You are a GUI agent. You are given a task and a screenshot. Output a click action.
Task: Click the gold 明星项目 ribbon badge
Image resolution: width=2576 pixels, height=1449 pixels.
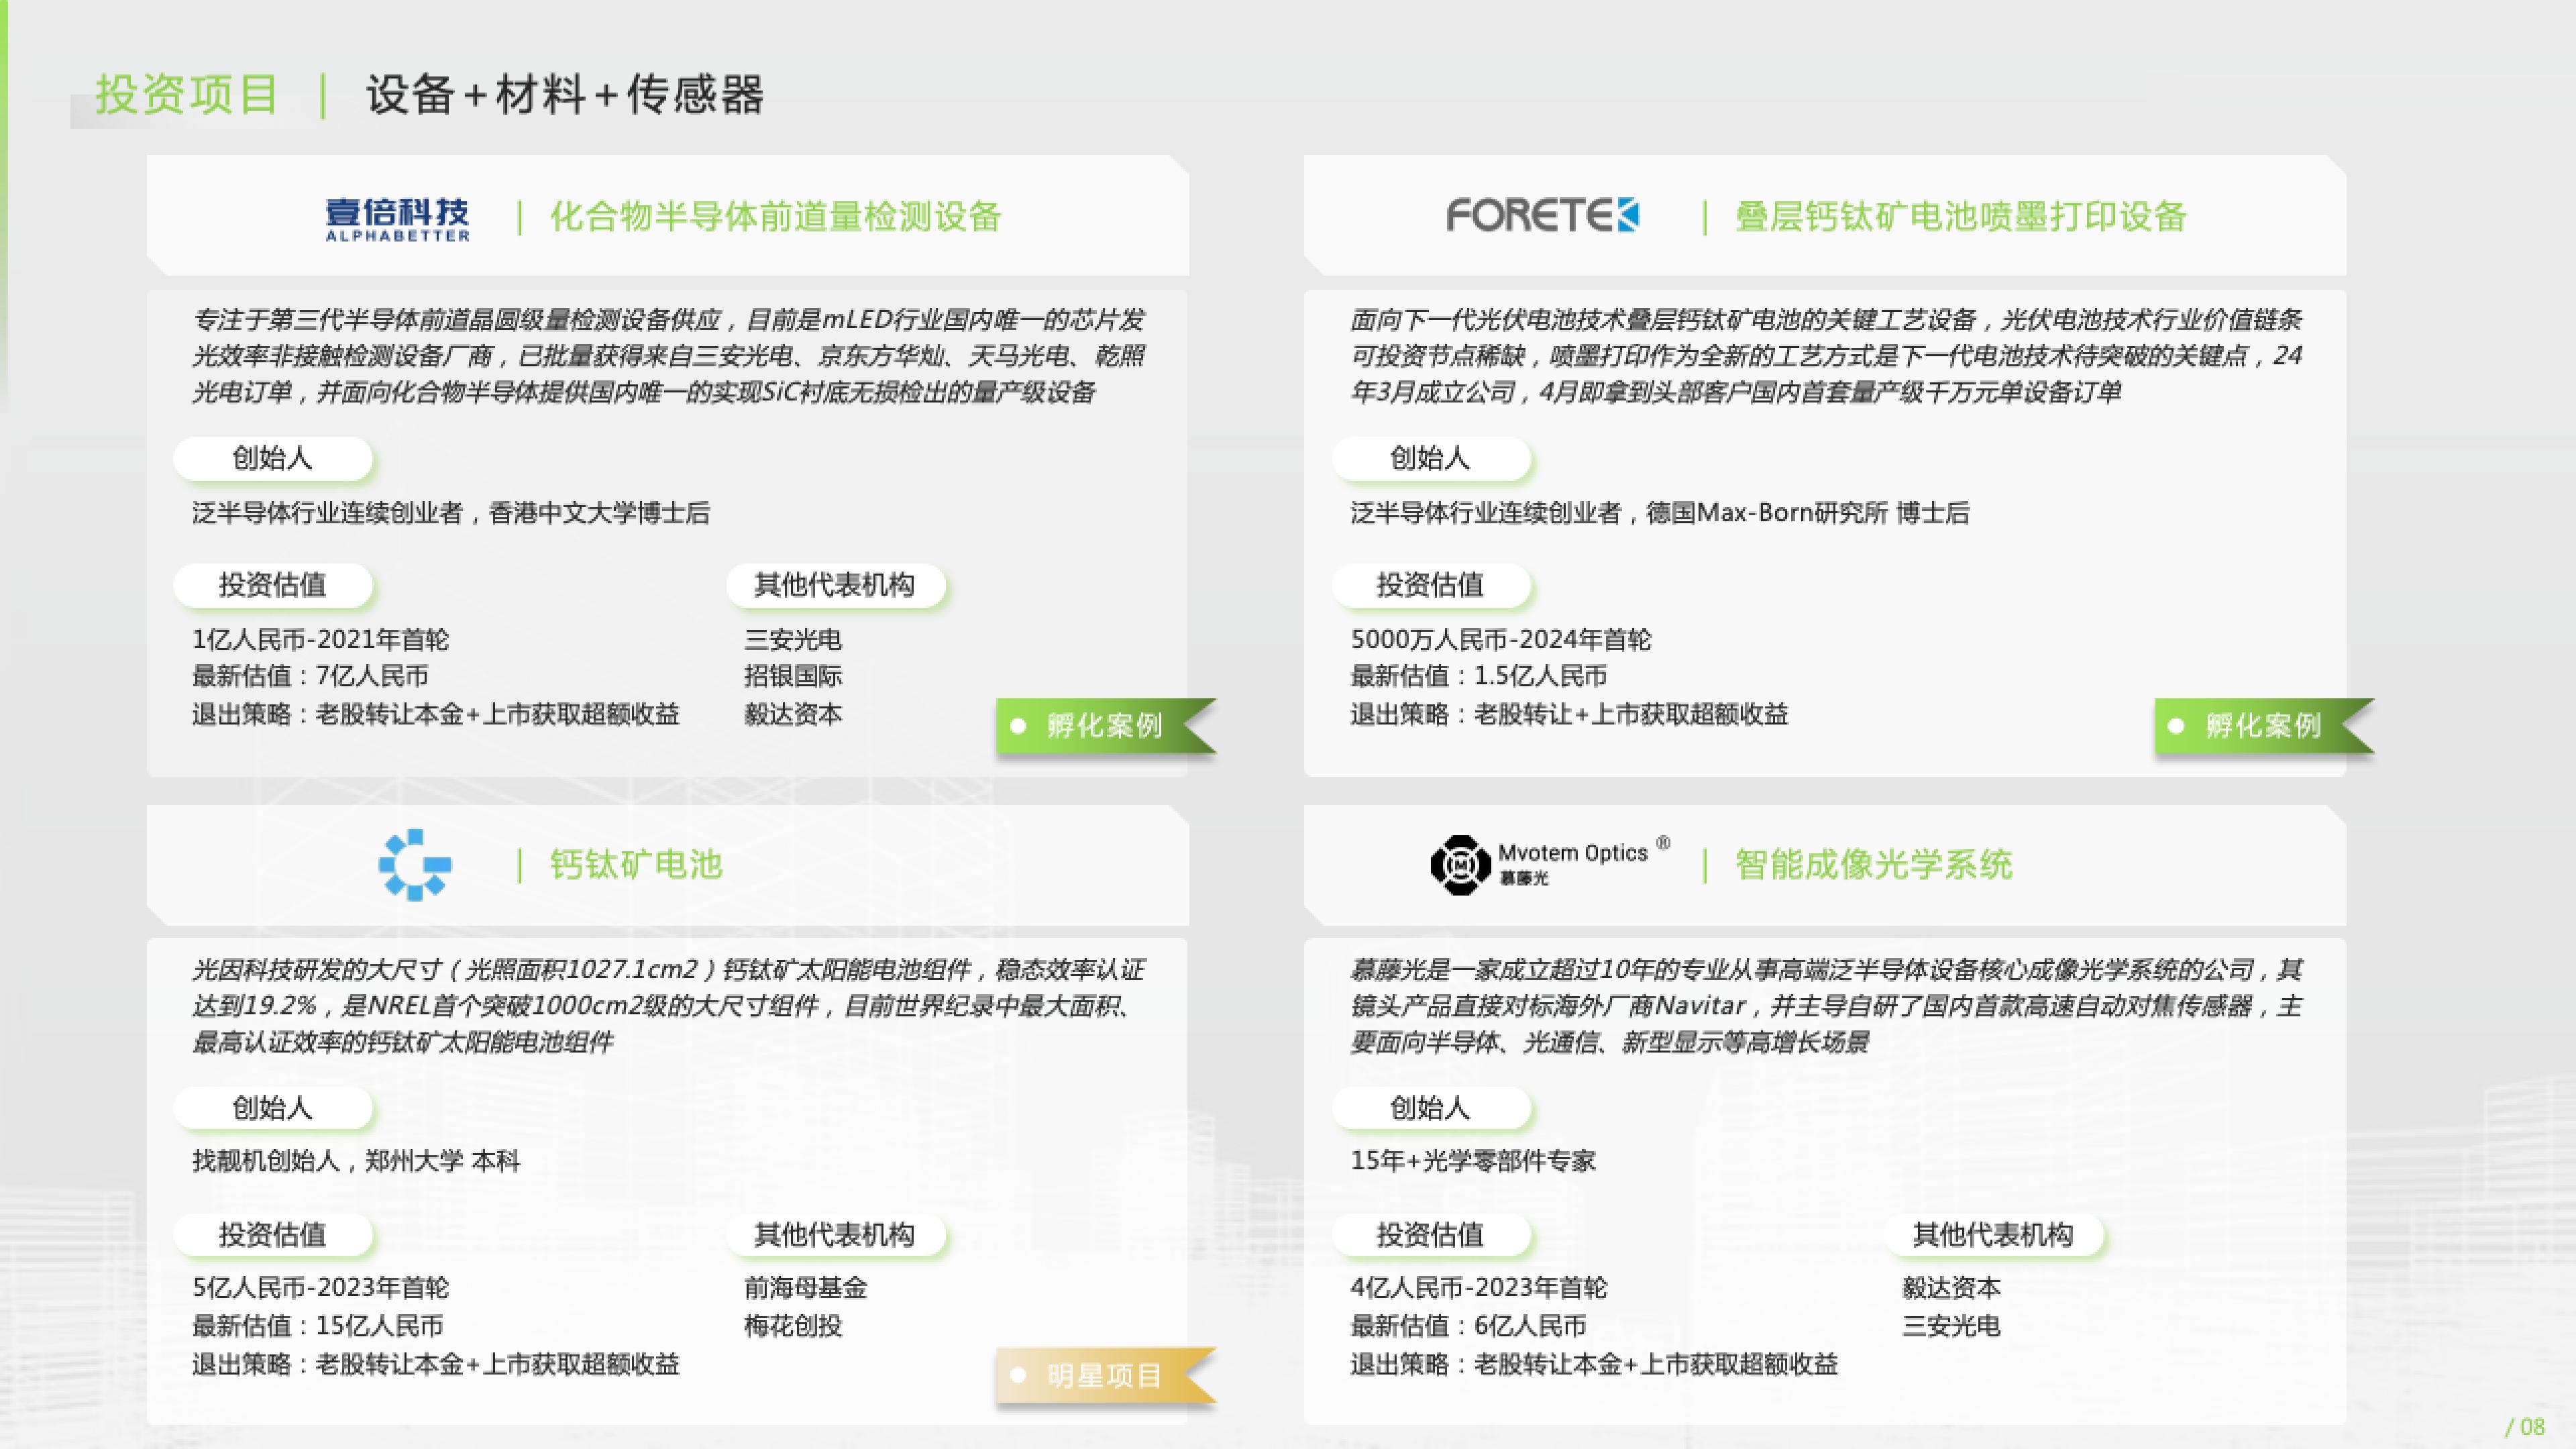point(1103,1376)
